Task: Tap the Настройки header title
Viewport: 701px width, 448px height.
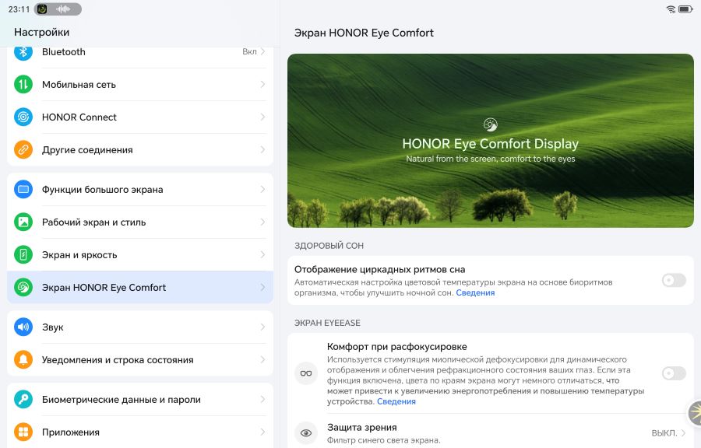Action: [x=41, y=32]
